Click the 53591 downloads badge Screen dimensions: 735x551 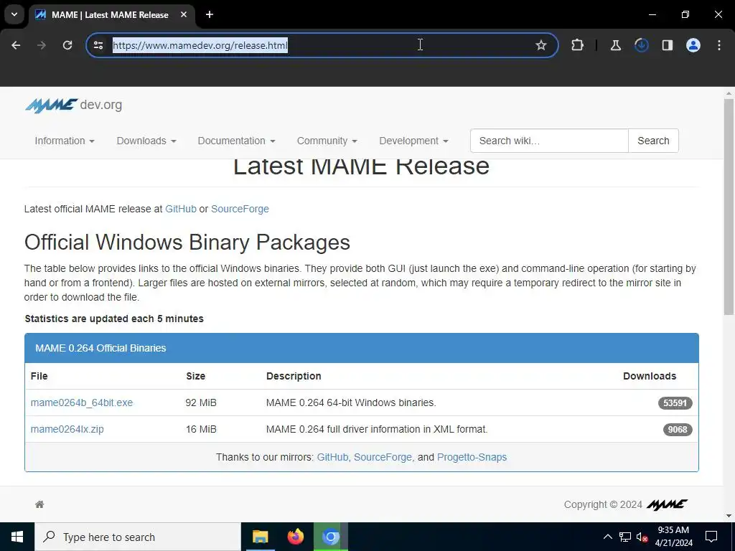point(675,403)
